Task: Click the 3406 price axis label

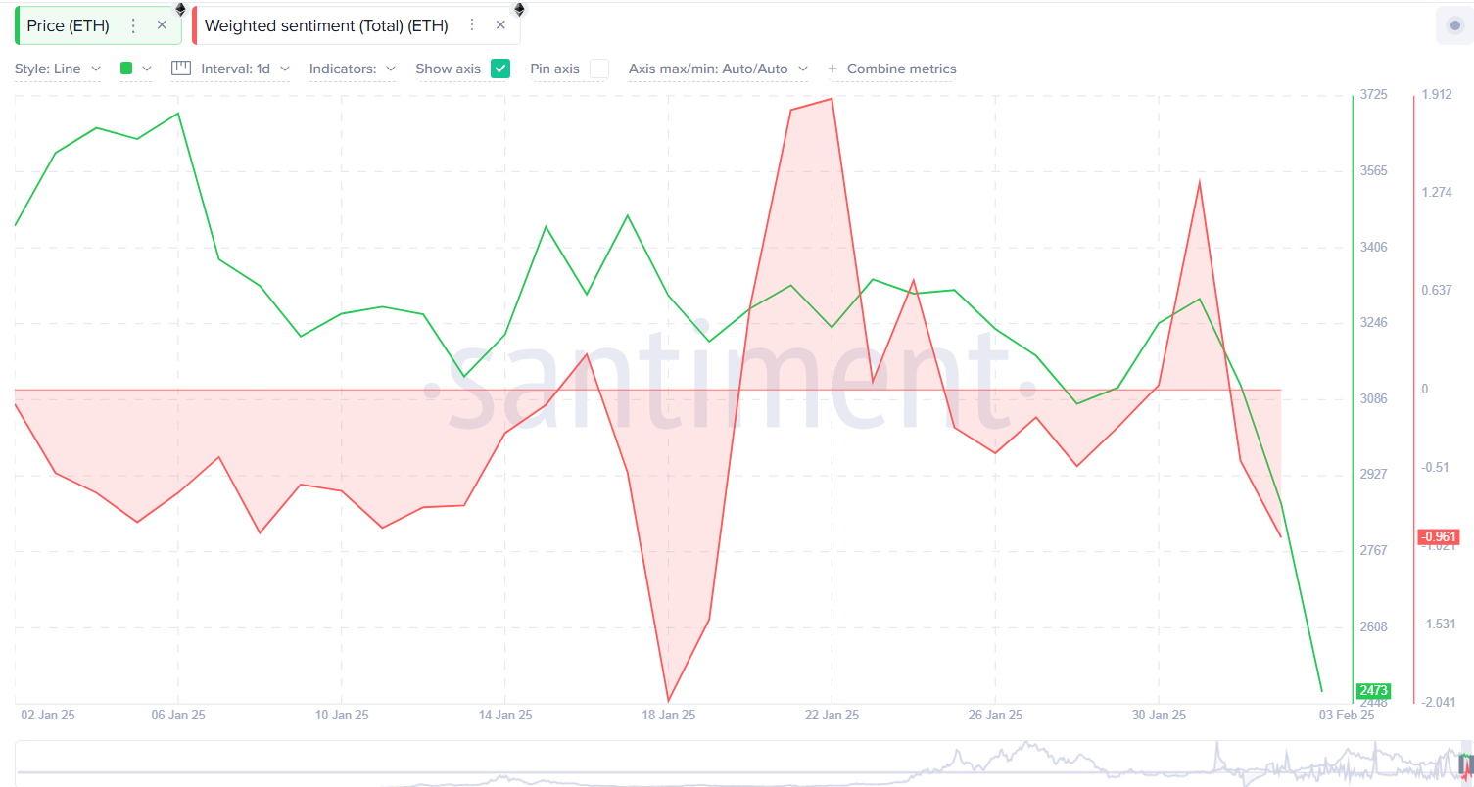Action: point(1374,247)
